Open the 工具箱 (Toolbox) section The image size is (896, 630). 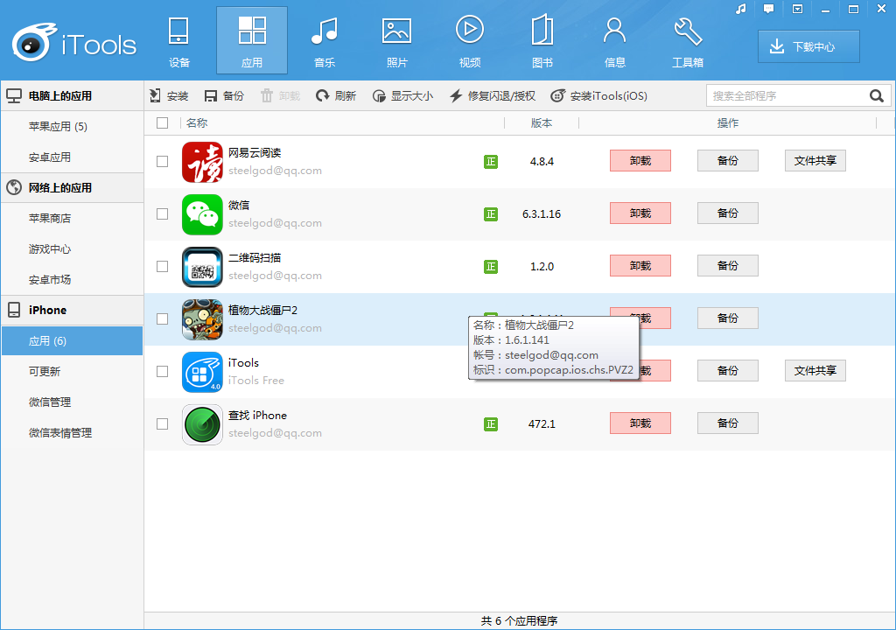click(x=688, y=41)
